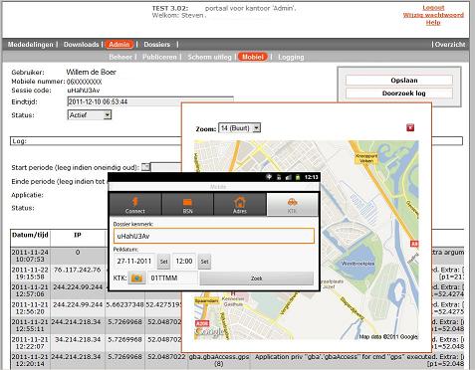Screen dimensions: 475x370
Task: Click the Google logo on the map
Action: [210, 331]
